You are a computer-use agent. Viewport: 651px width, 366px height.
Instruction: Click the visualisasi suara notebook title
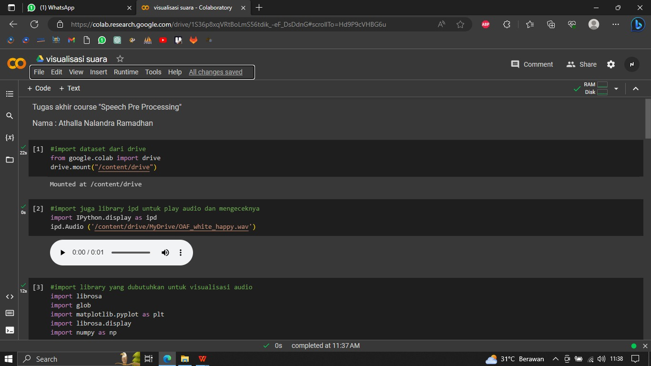pyautogui.click(x=77, y=59)
